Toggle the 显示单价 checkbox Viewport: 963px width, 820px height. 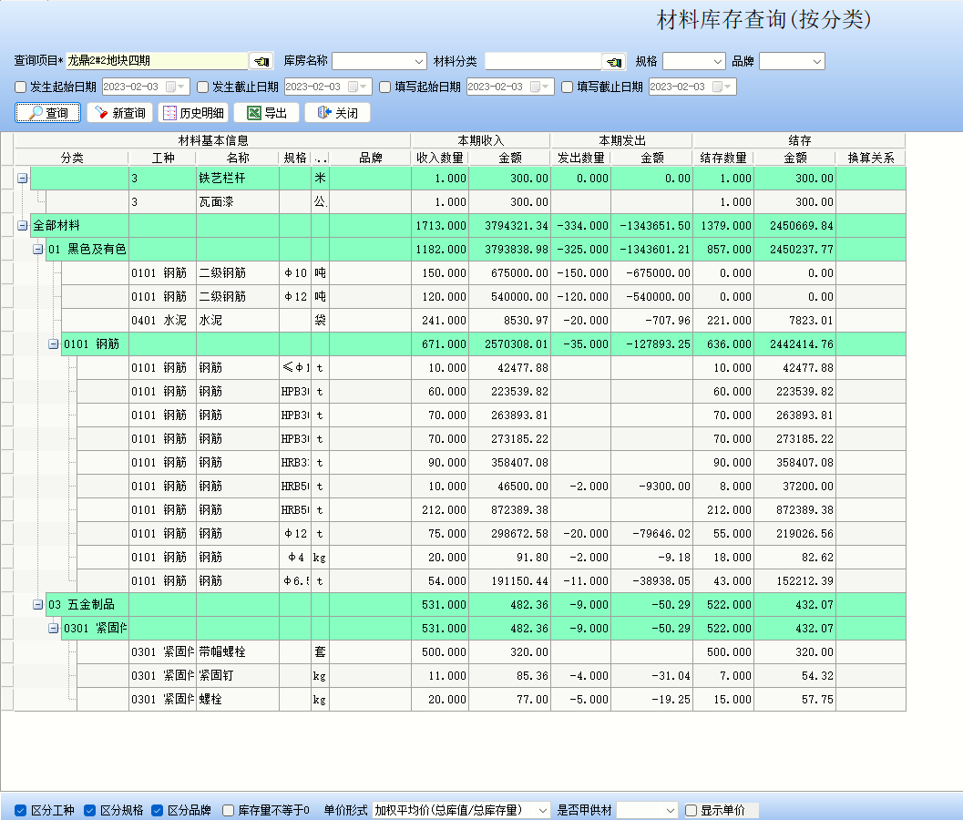pos(691,810)
